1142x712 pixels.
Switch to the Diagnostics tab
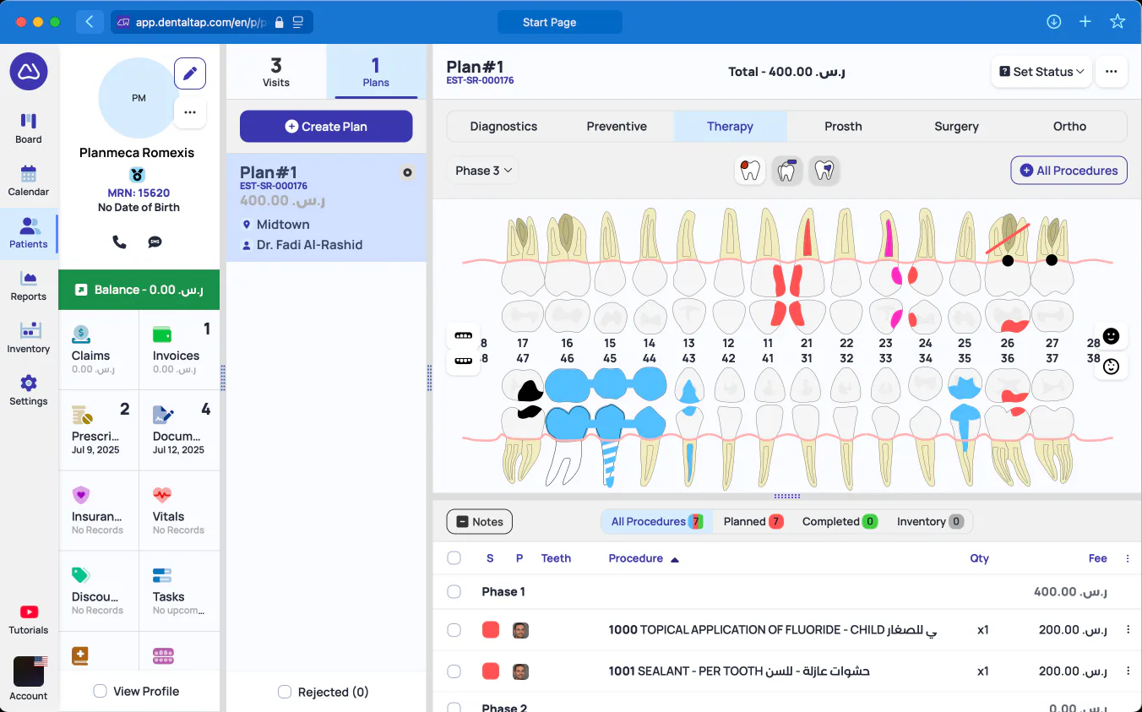(x=503, y=127)
